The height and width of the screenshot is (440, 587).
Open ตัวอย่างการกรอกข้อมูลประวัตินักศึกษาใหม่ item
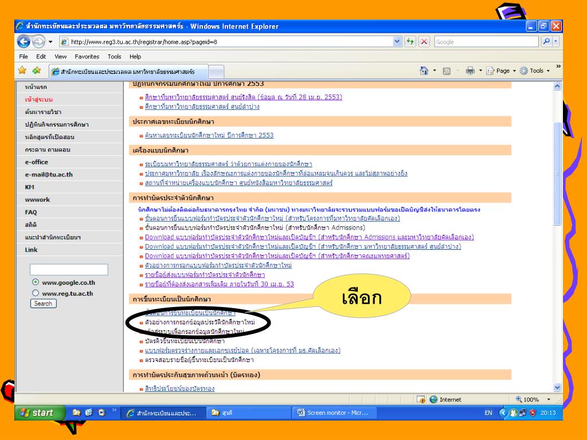tap(200, 322)
